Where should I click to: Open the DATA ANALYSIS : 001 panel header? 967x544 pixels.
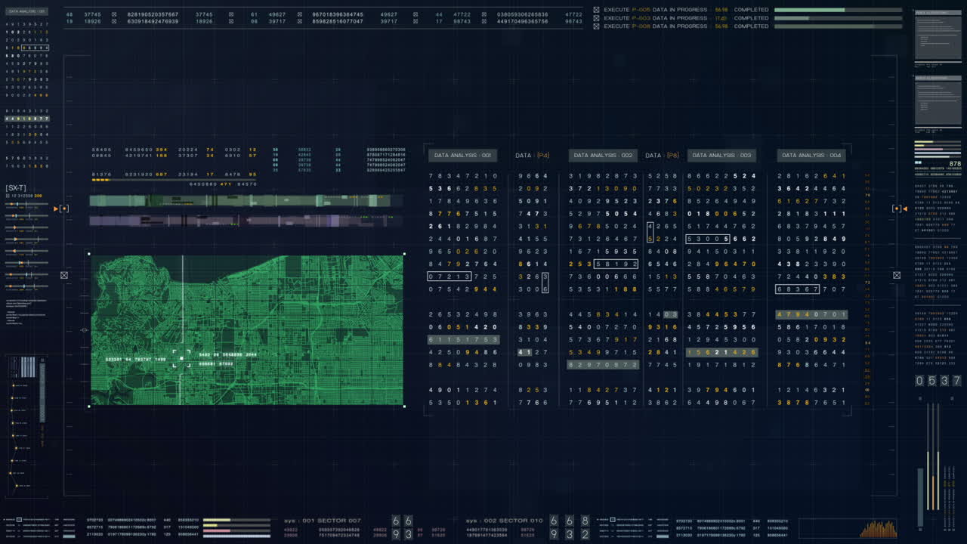(x=462, y=155)
